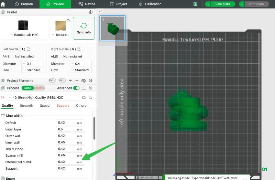Click the Print plate button

point(257,4)
